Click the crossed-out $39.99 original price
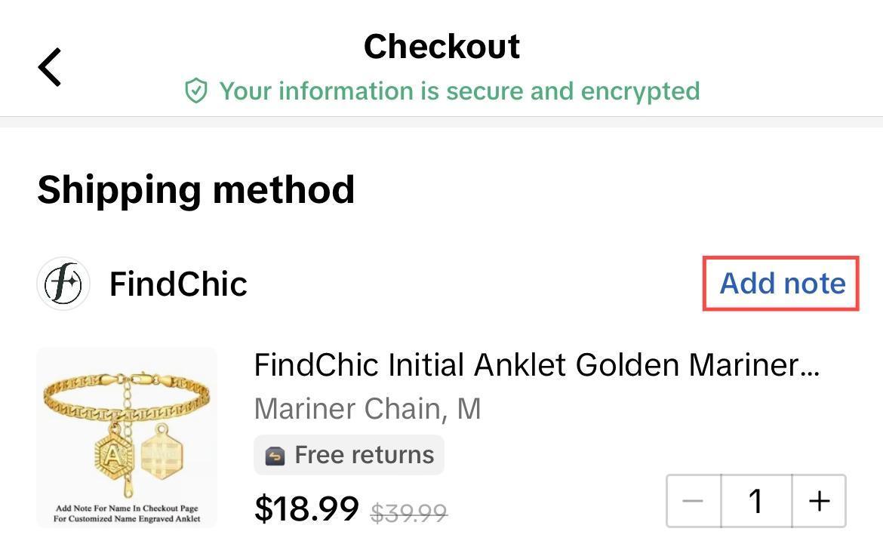The width and height of the screenshot is (883, 556). point(408,512)
